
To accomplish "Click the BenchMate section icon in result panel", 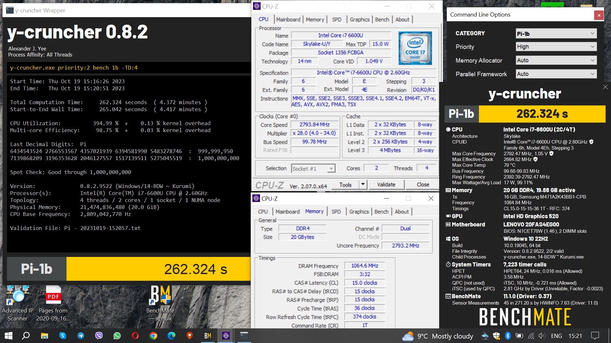I will click(x=448, y=296).
